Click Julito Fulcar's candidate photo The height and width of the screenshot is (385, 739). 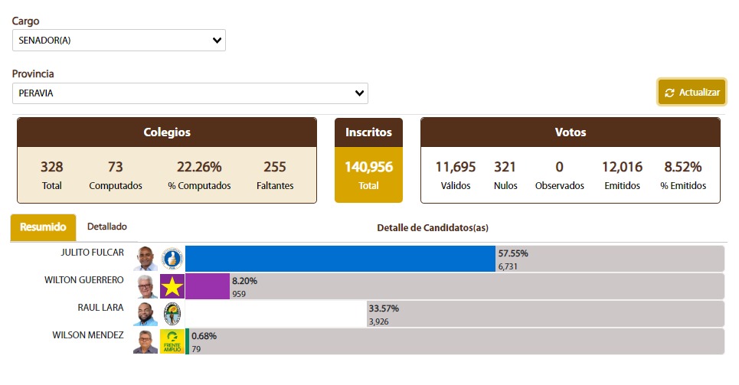pyautogui.click(x=146, y=259)
